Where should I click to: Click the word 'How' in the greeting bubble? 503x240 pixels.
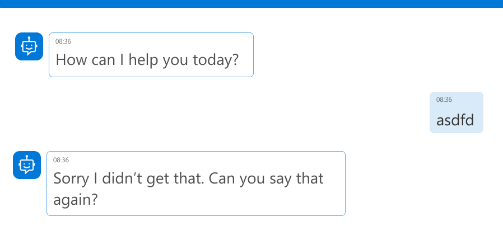[70, 59]
